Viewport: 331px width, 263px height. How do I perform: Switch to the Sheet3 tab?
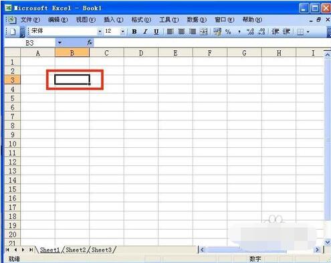[102, 250]
